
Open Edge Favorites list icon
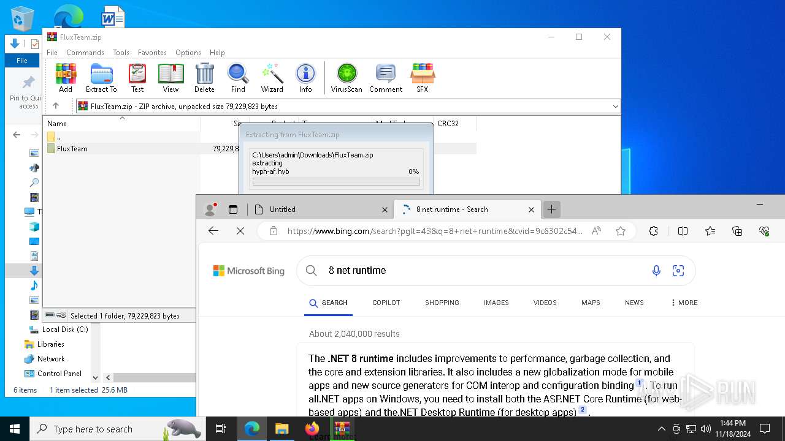tap(710, 231)
